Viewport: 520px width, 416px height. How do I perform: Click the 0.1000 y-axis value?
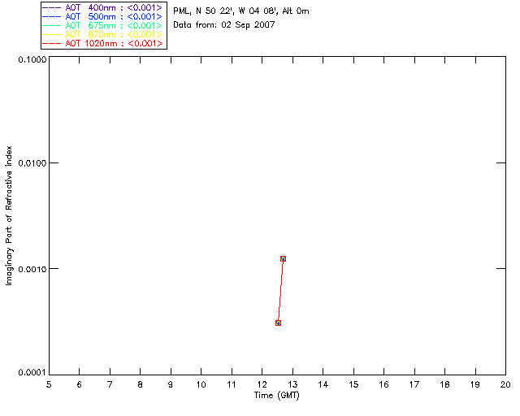(32, 59)
